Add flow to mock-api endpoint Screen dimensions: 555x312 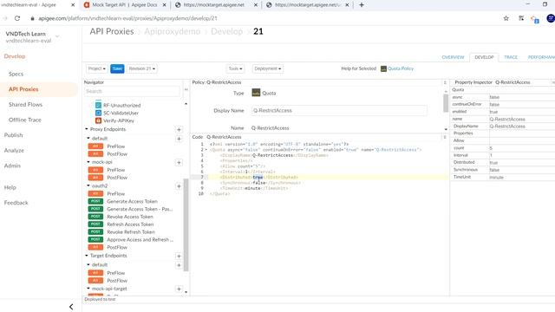179,163
